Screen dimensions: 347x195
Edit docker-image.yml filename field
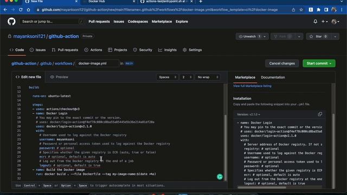98,63
